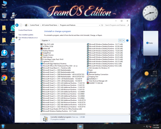Select K-Lite Mega Codec Pack 19.4.0
This screenshot has width=161, height=129.
52,59
